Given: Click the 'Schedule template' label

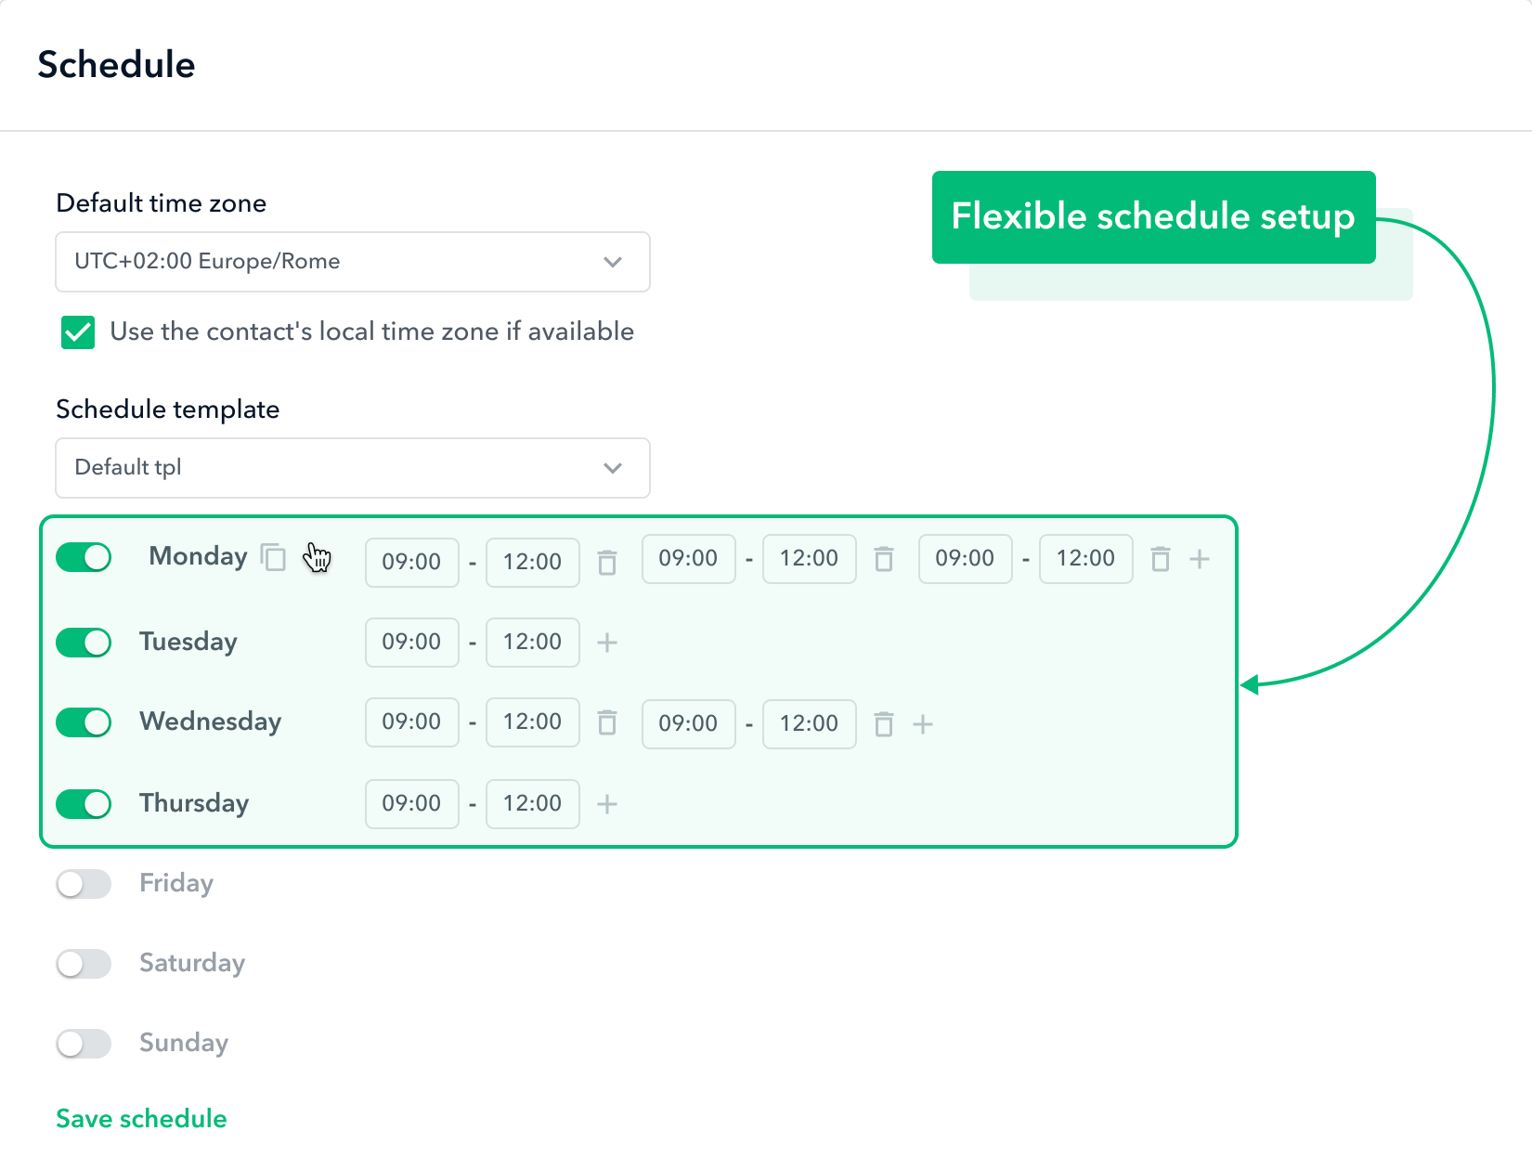Looking at the screenshot, I should (x=168, y=409).
